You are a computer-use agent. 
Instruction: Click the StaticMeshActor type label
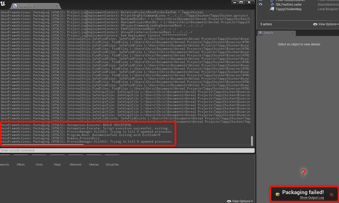click(328, 5)
